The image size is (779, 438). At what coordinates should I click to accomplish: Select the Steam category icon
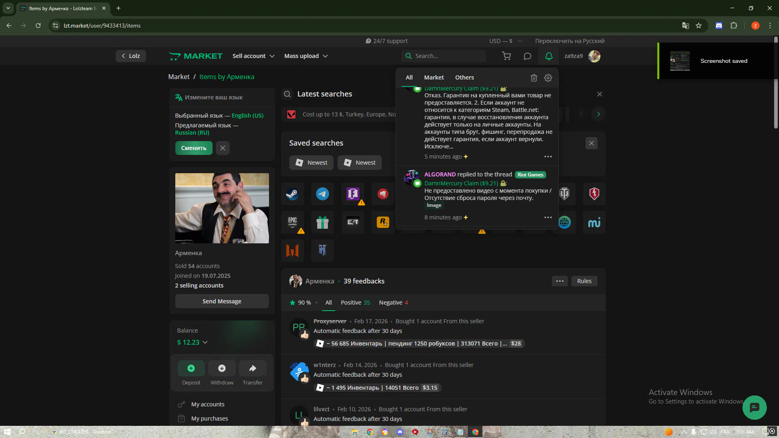coord(292,194)
